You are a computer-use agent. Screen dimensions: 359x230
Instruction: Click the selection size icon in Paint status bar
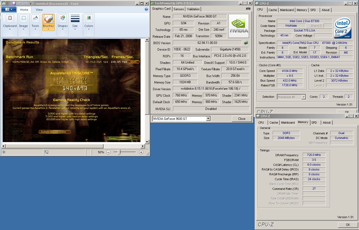coord(47,152)
